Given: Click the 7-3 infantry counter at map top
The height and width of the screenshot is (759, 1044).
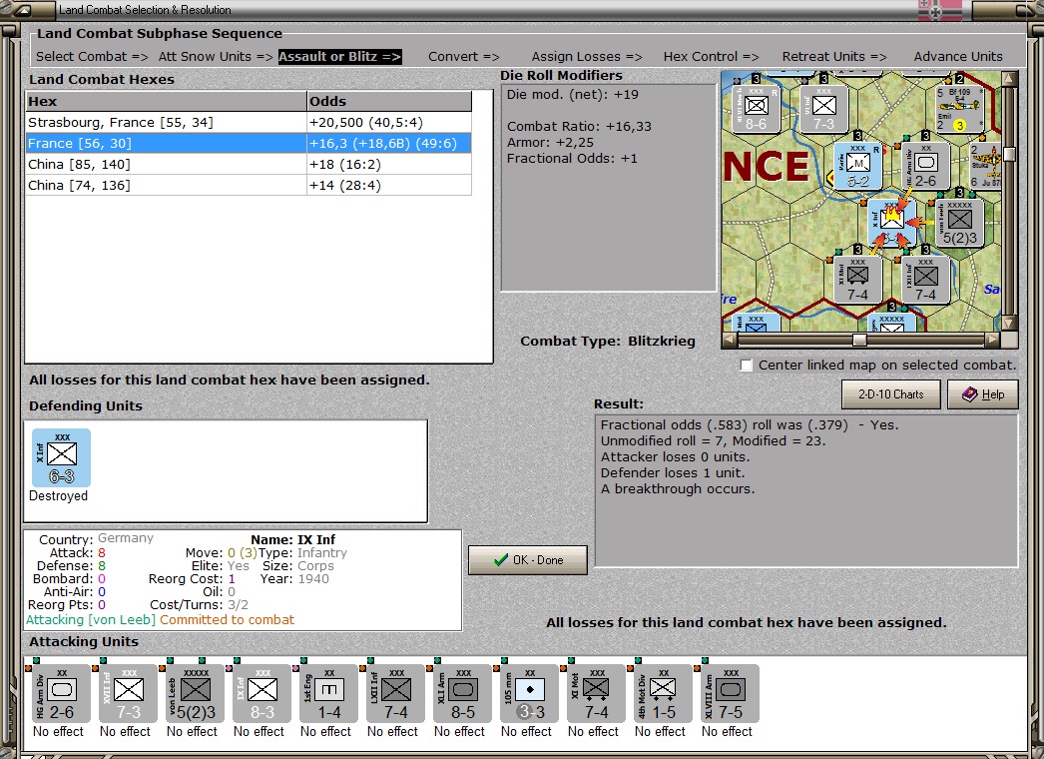Looking at the screenshot, I should 823,109.
